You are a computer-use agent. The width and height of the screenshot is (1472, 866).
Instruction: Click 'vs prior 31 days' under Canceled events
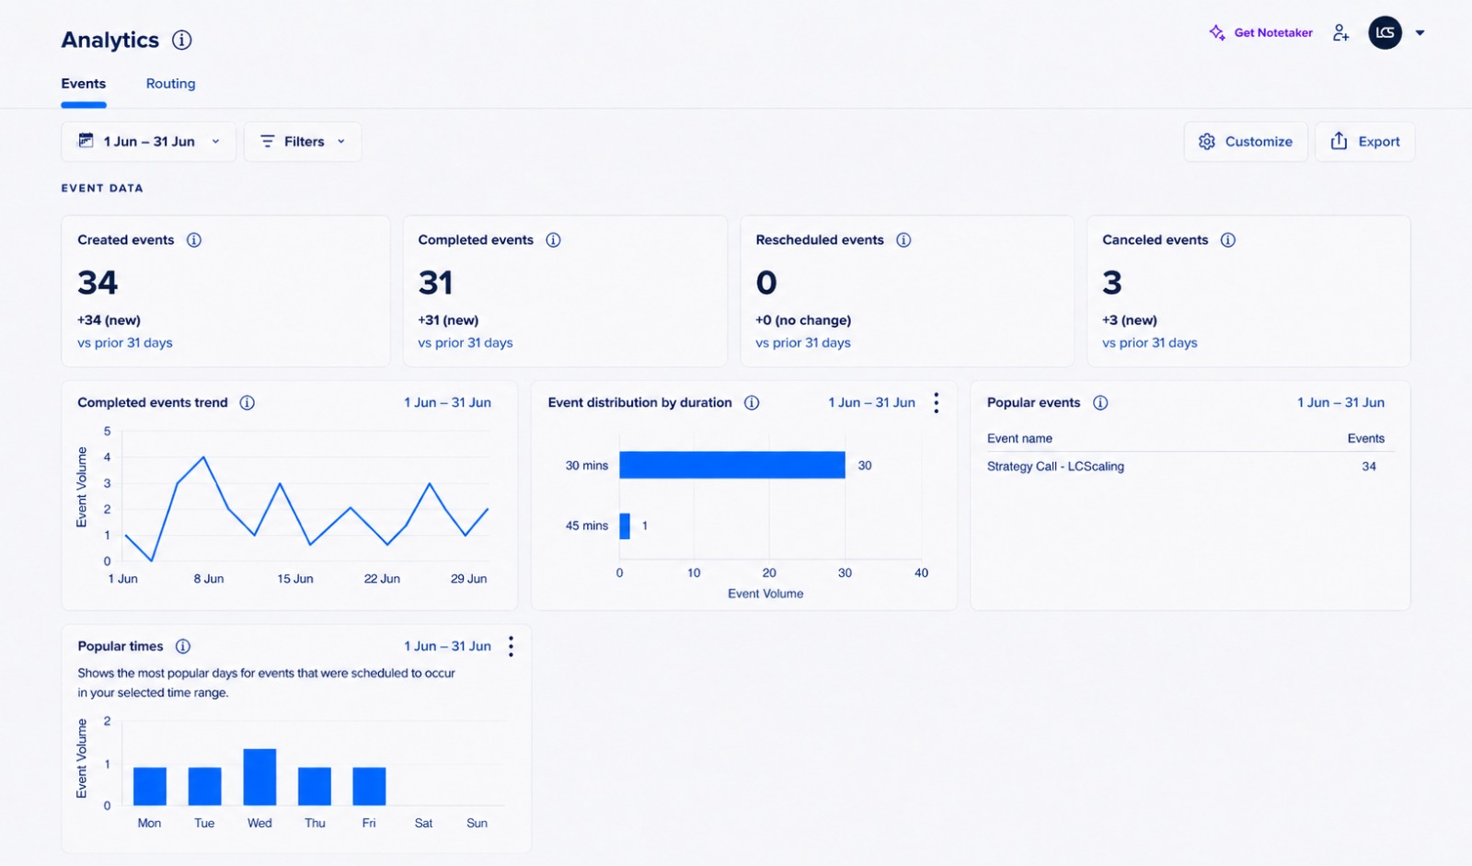pyautogui.click(x=1150, y=343)
